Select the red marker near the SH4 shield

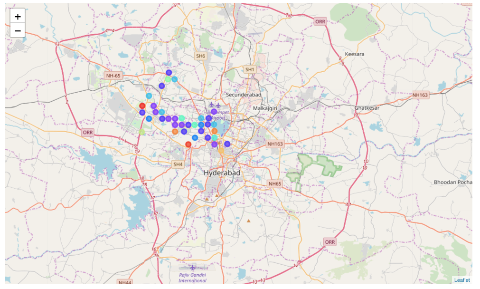[188, 144]
